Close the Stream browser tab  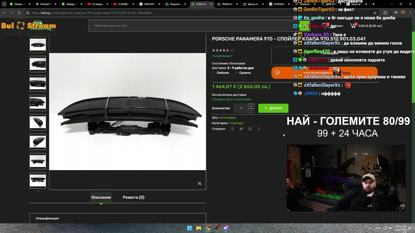[30, 4]
